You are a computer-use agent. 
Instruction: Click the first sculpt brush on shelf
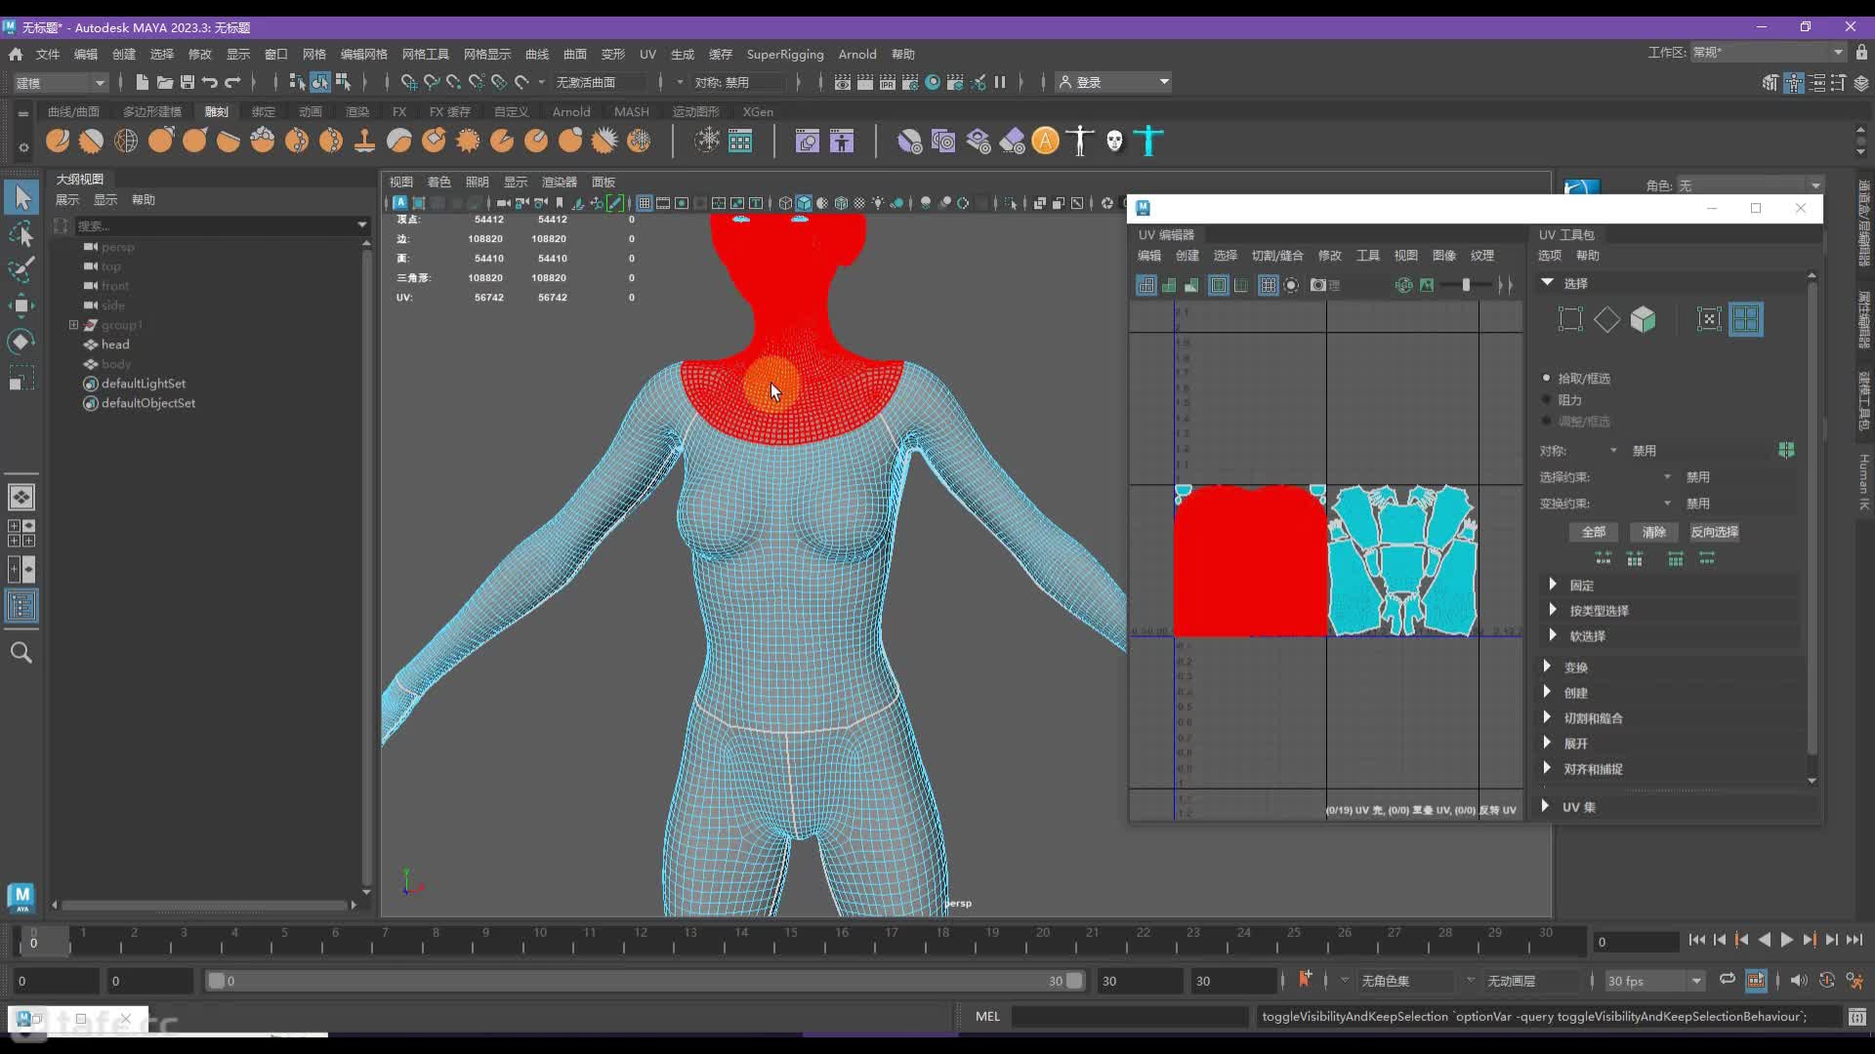[x=58, y=142]
